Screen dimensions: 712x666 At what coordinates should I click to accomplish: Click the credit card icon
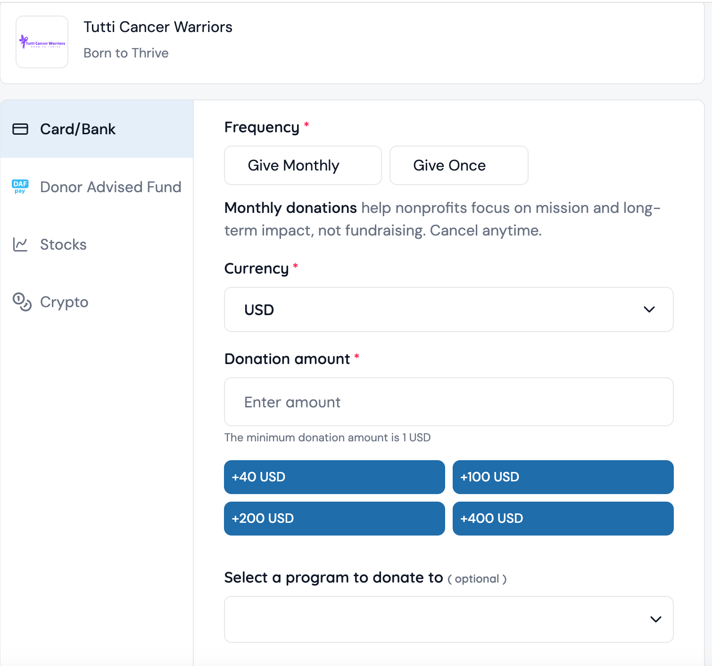pyautogui.click(x=20, y=129)
